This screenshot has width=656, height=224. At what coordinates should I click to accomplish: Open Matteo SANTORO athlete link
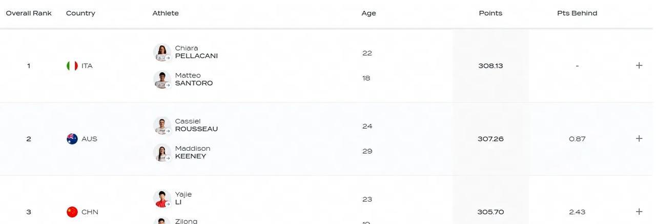click(x=194, y=79)
